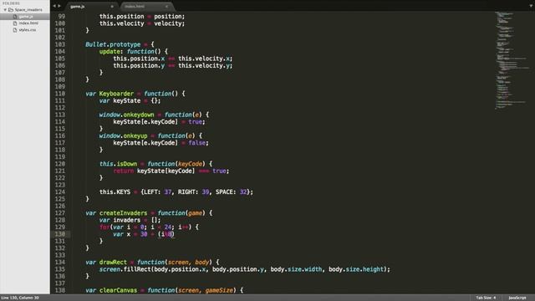
Task: Click line number 127 in gutter
Action: point(59,213)
